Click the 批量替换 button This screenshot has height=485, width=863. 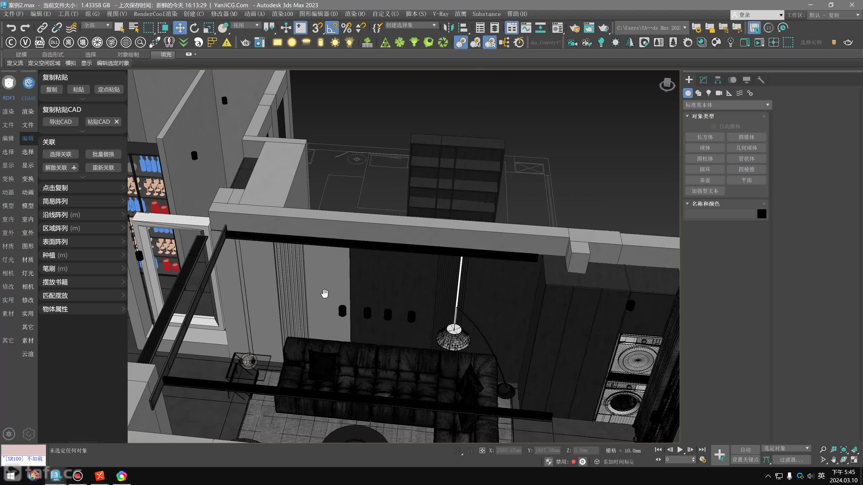[x=103, y=154]
